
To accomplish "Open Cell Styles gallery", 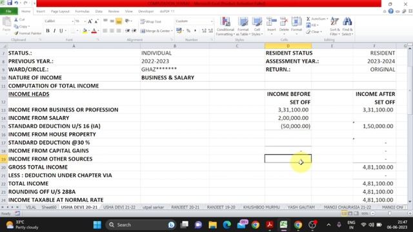I will (257, 26).
